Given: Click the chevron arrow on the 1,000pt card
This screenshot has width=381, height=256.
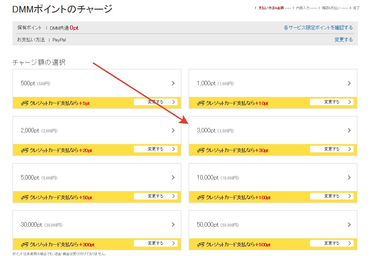Looking at the screenshot, I should click(x=349, y=83).
